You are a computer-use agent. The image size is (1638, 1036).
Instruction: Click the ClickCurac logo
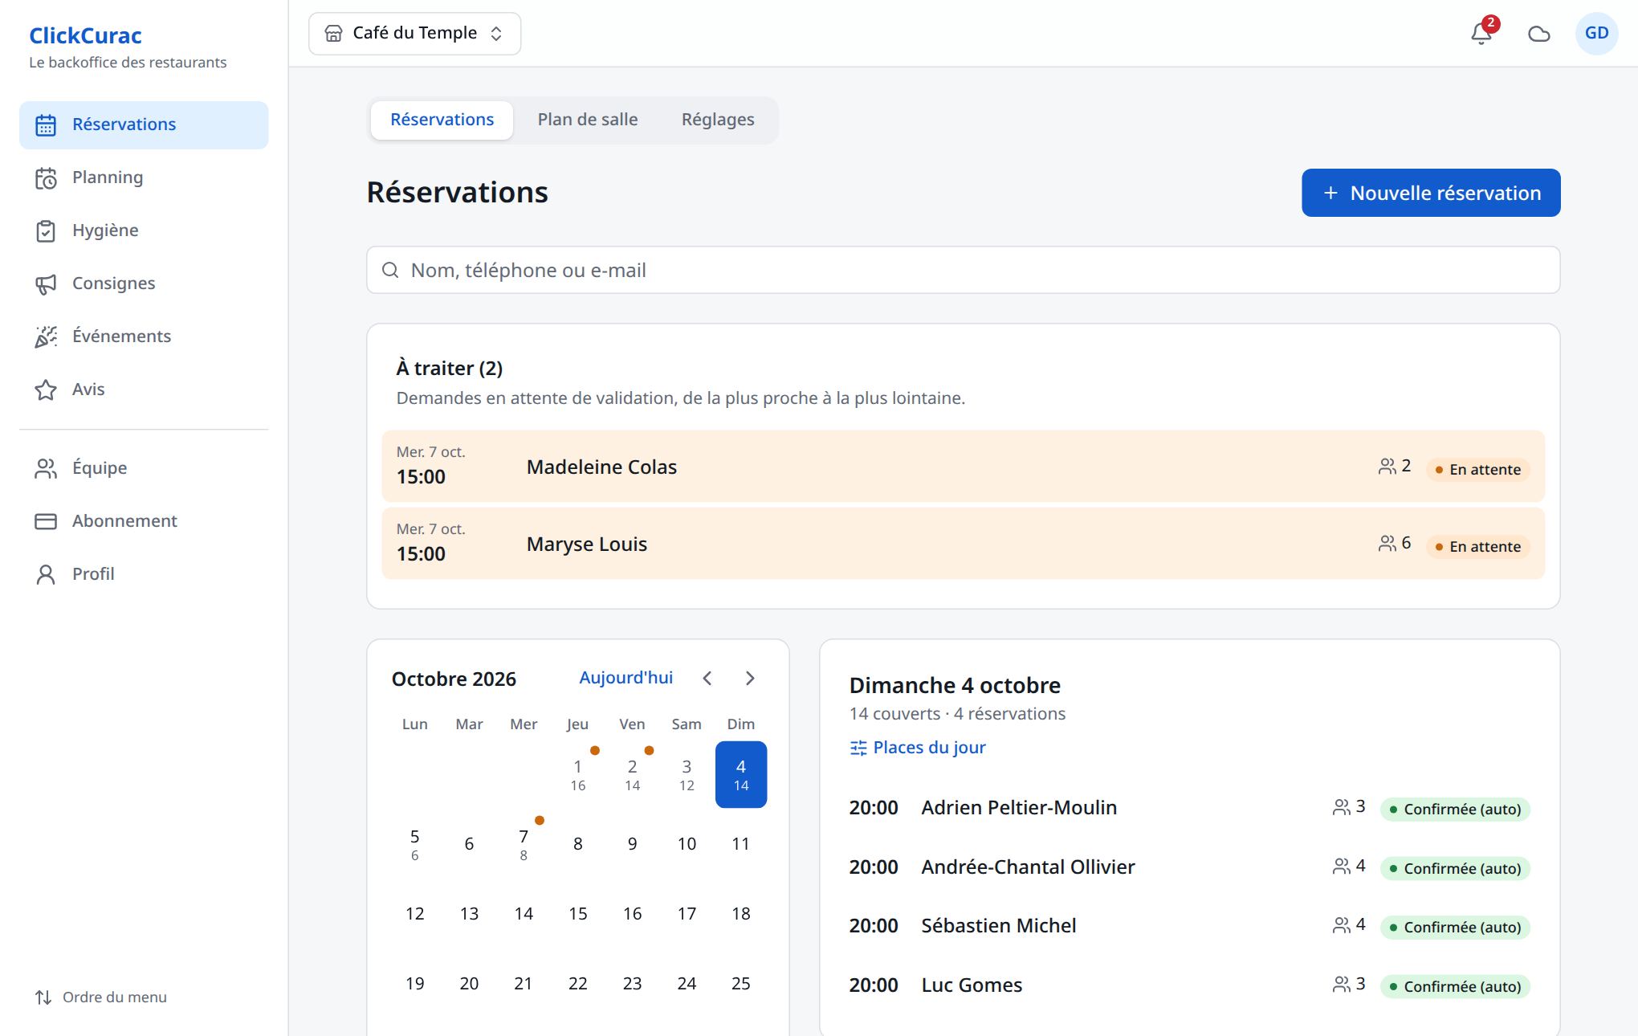(x=85, y=35)
